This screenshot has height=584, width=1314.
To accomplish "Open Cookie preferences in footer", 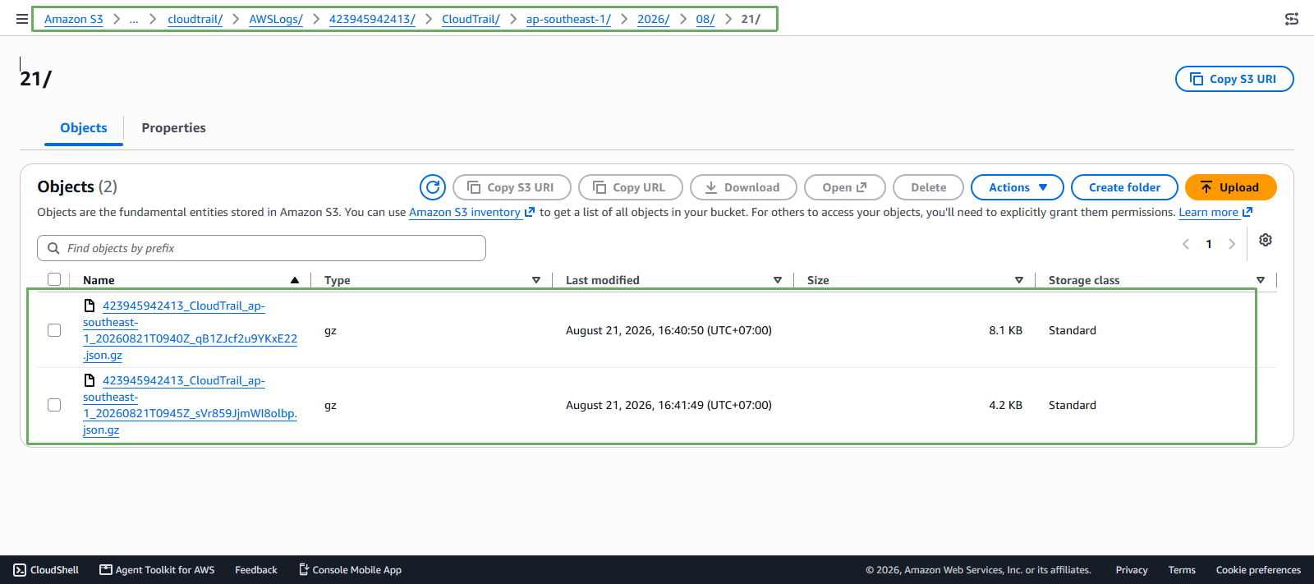I will (1258, 570).
